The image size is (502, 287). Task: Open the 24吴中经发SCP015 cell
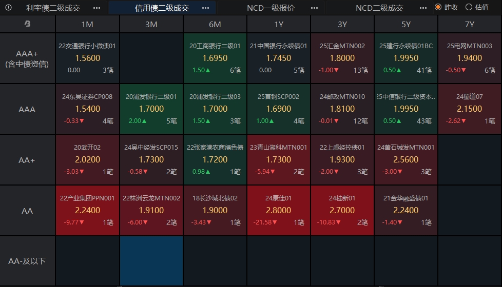coord(151,160)
